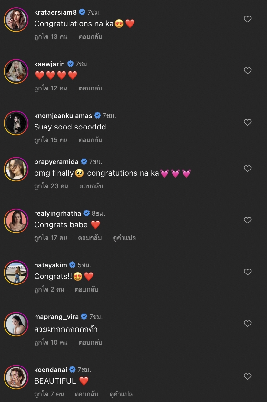Image resolution: width=267 pixels, height=402 pixels.
Task: Open the koendanai username
Action: click(x=50, y=369)
